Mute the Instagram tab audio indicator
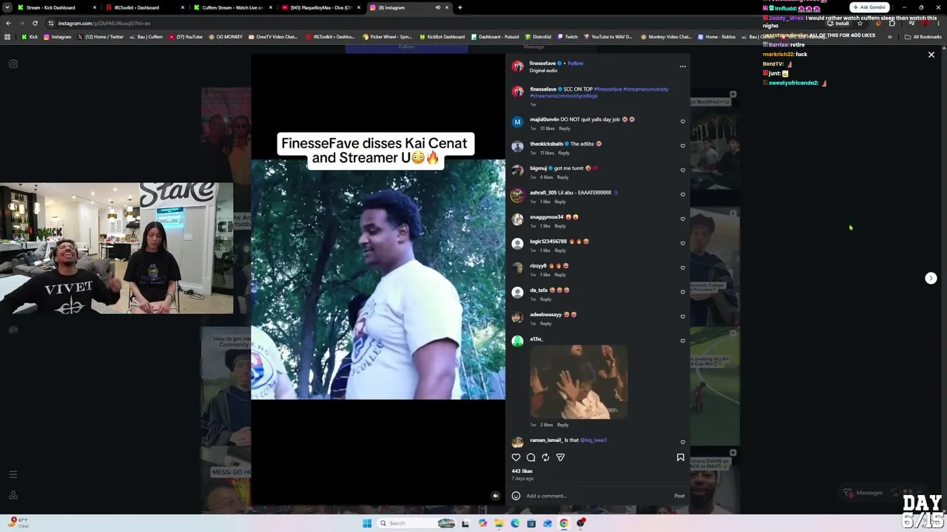The width and height of the screenshot is (947, 532). pos(437,7)
